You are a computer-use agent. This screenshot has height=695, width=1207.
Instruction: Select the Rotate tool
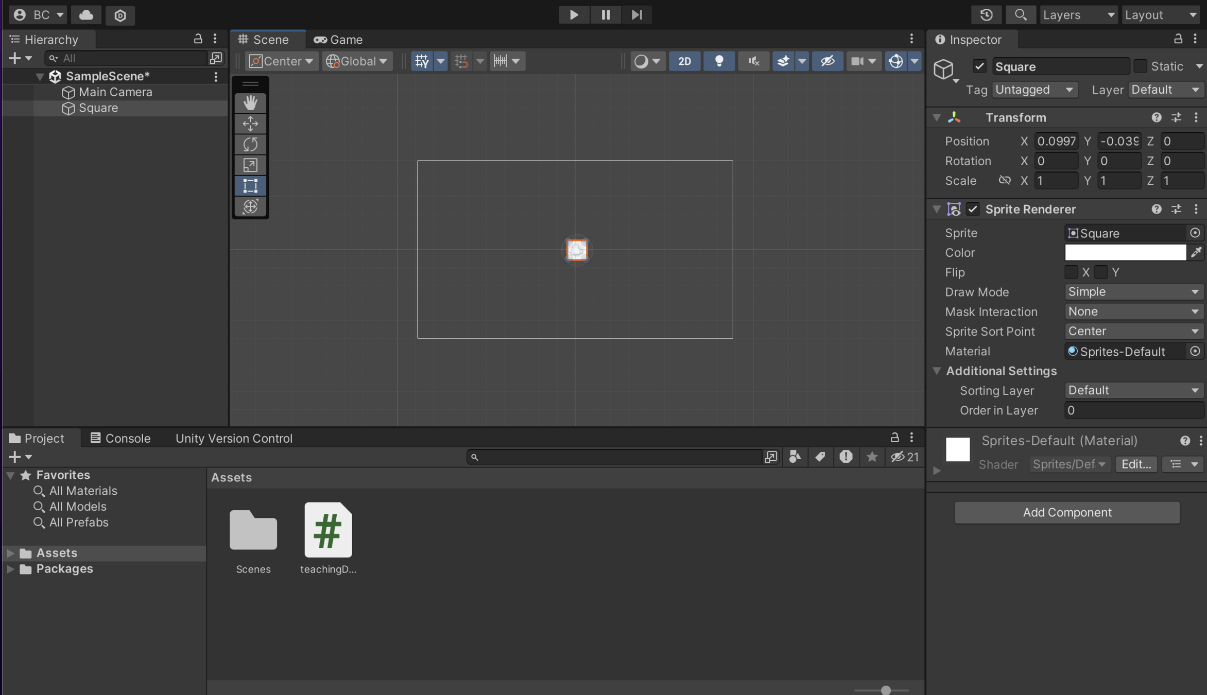pos(250,144)
